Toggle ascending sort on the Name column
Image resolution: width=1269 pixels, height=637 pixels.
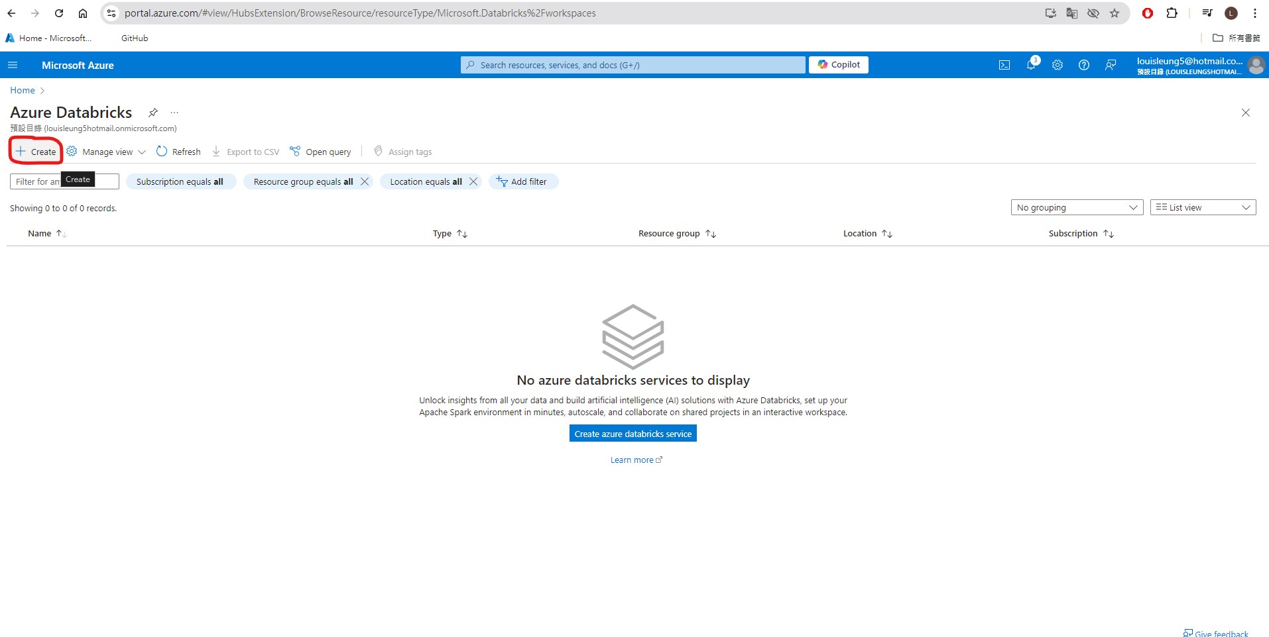click(x=59, y=233)
